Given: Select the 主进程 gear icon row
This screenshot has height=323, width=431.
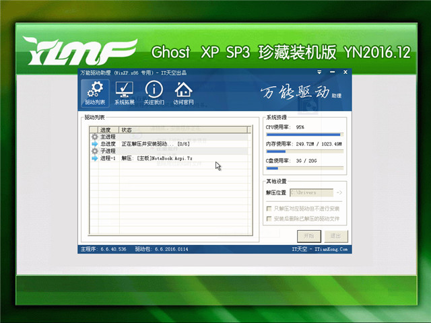Looking at the screenshot, I should [94, 137].
